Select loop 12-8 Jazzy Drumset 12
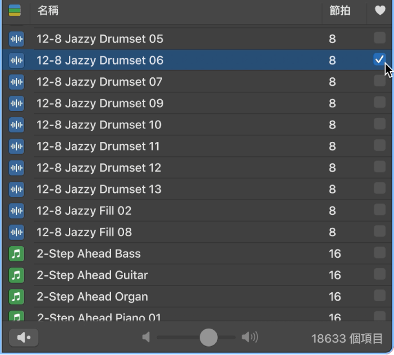 pyautogui.click(x=197, y=168)
